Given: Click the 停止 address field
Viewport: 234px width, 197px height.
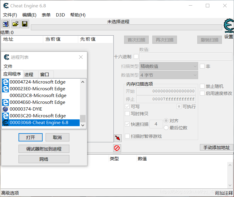Looking at the screenshot, I should click(166, 99).
